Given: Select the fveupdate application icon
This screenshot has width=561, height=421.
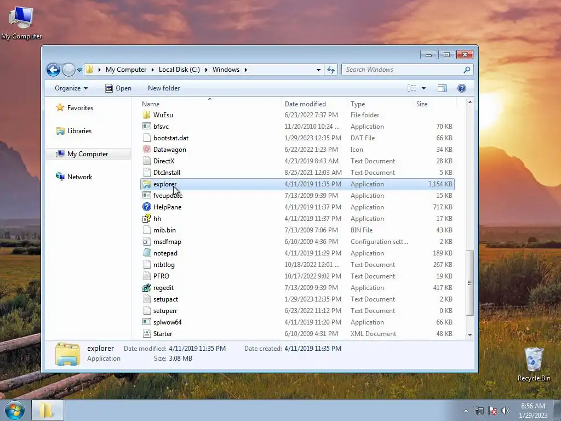Looking at the screenshot, I should (x=147, y=196).
